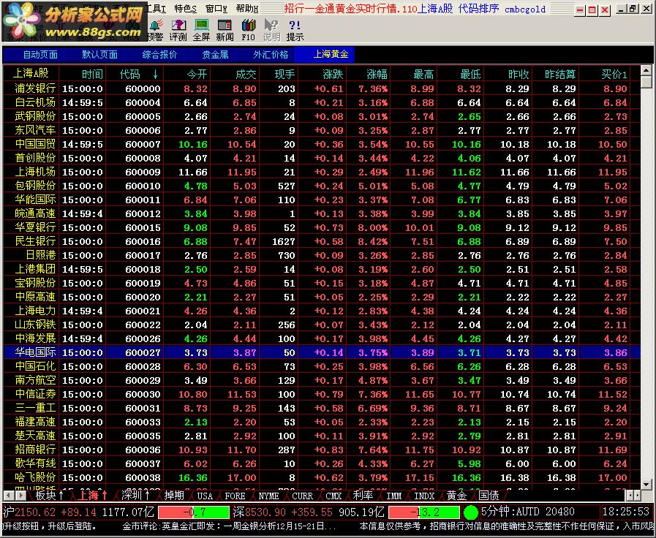Switch to the 综合报价 tab
The image size is (656, 538).
pyautogui.click(x=159, y=55)
